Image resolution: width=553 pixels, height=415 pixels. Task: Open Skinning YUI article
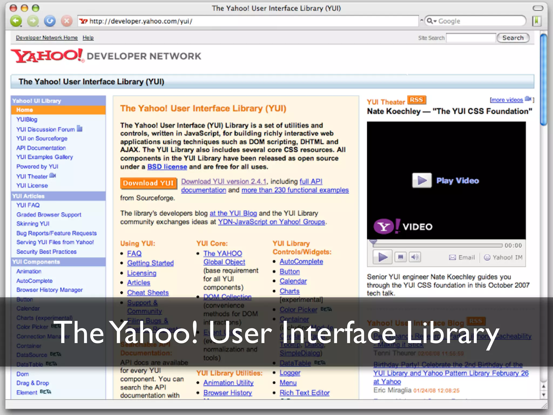(33, 224)
